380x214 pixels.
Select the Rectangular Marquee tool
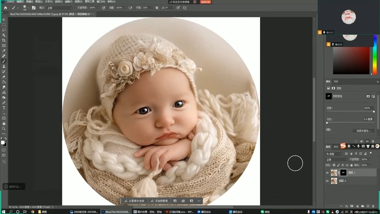[4, 25]
